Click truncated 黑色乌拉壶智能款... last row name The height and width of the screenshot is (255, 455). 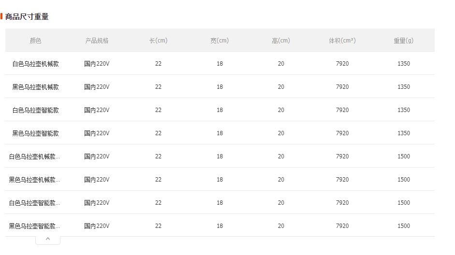(x=34, y=226)
